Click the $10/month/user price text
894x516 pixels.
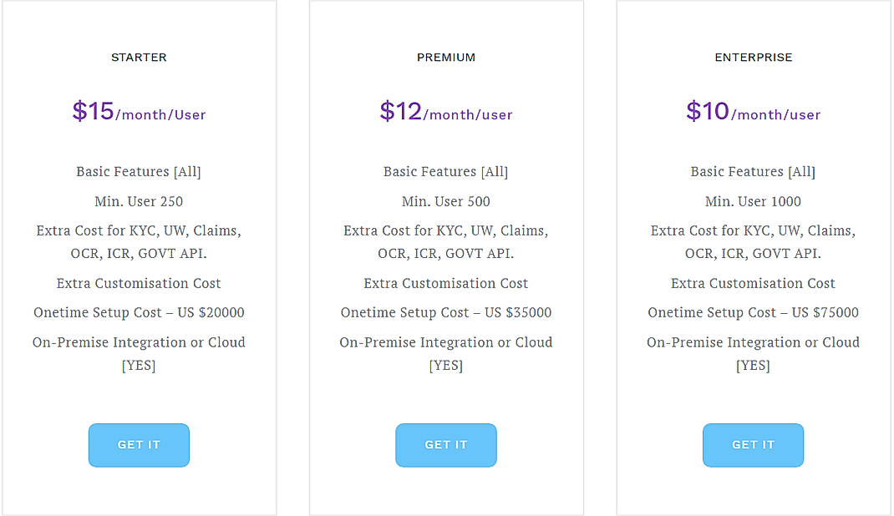[753, 111]
